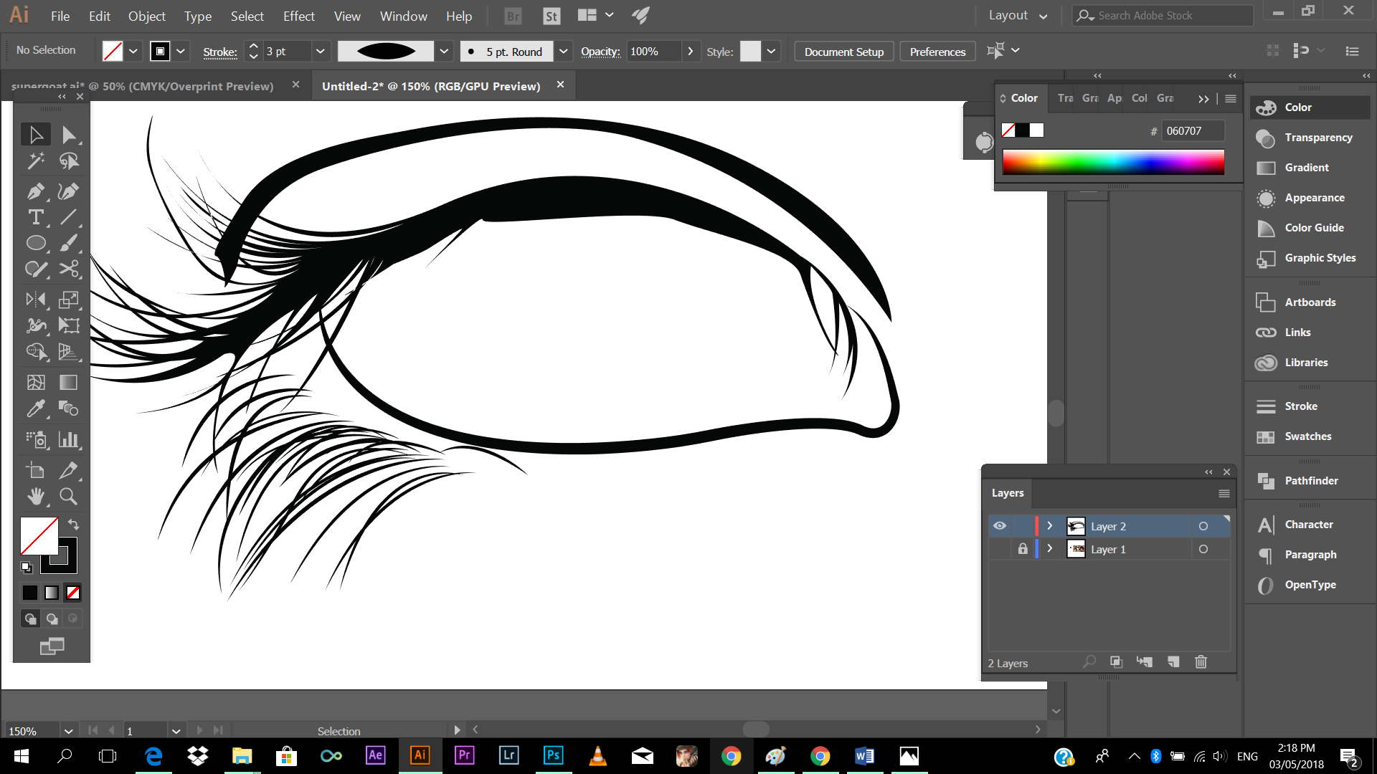
Task: Open brush definition dropdown
Action: (x=564, y=51)
